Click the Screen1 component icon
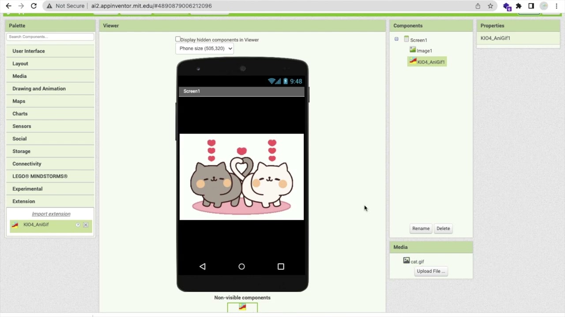 pos(407,39)
